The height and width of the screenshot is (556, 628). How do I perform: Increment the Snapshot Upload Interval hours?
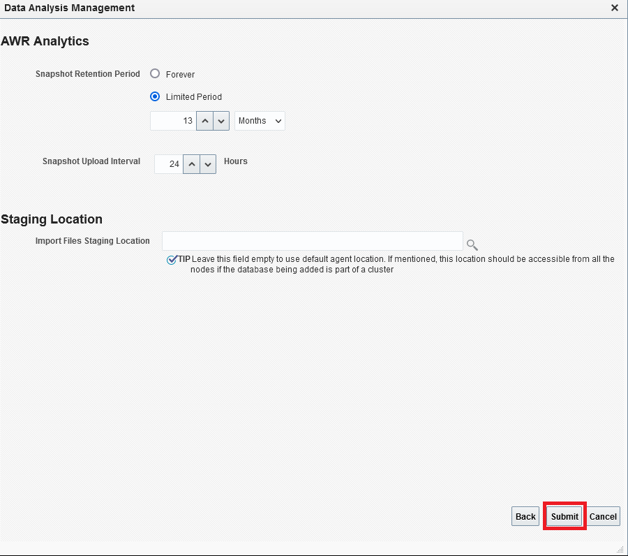(x=192, y=164)
